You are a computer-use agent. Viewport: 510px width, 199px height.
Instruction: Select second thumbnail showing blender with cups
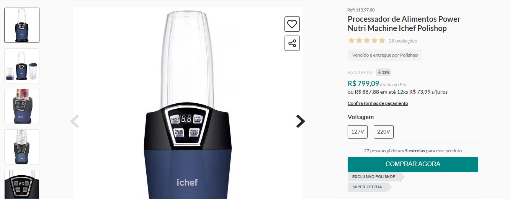[22, 66]
